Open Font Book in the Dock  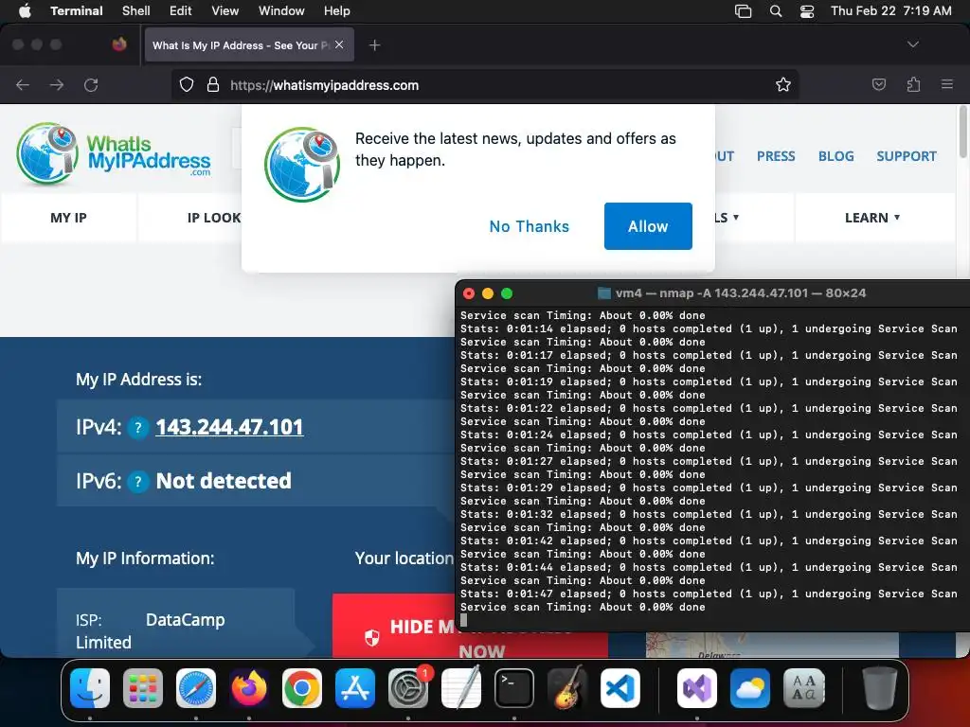pyautogui.click(x=803, y=688)
